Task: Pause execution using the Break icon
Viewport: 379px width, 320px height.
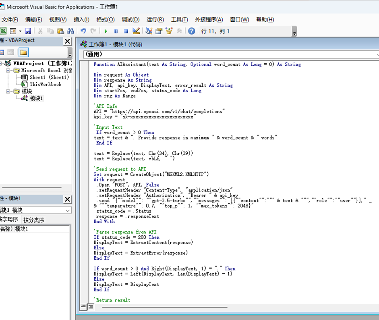Action: coord(116,31)
